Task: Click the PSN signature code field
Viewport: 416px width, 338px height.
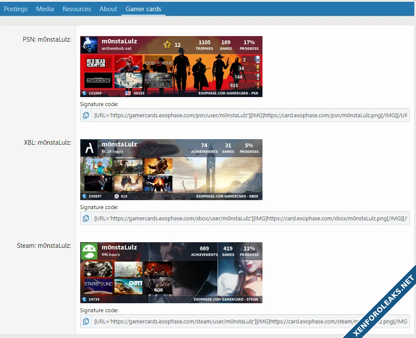Action: [x=251, y=115]
